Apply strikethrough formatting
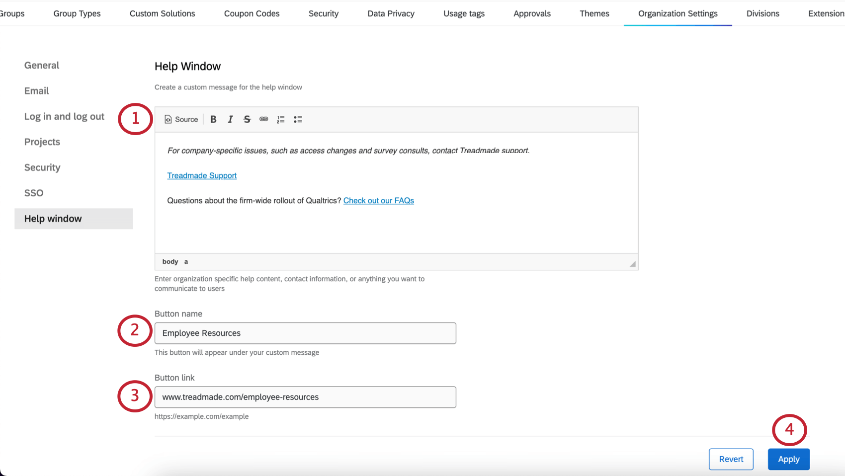This screenshot has height=476, width=845. pyautogui.click(x=247, y=119)
